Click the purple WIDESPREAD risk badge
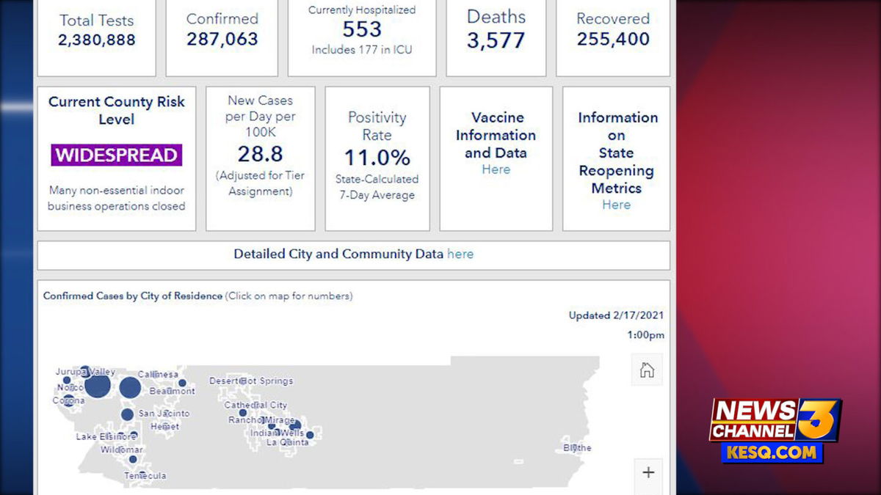The width and height of the screenshot is (881, 495). [116, 155]
